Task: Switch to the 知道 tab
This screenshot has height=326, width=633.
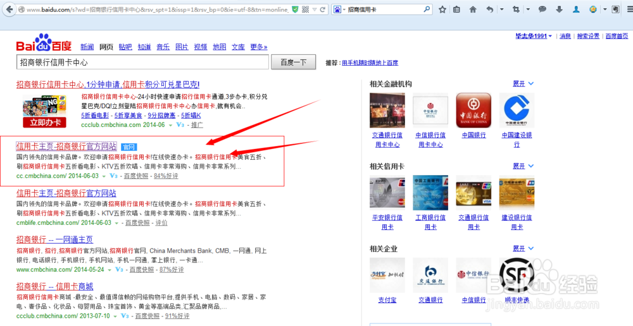Action: tap(144, 47)
